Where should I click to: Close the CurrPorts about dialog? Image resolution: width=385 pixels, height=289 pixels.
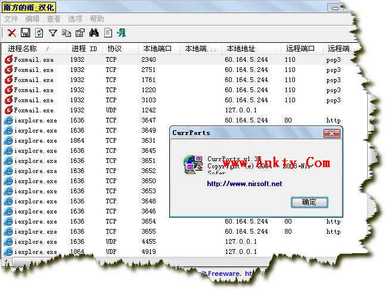pyautogui.click(x=332, y=133)
